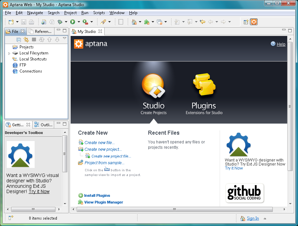Click the Collapse All icon in File view

[x=18, y=40]
